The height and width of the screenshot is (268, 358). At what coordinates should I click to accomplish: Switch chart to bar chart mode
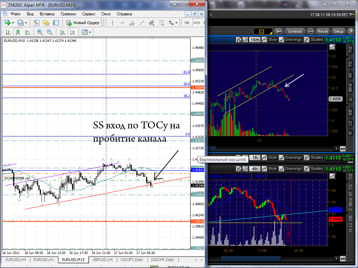pyautogui.click(x=8, y=32)
